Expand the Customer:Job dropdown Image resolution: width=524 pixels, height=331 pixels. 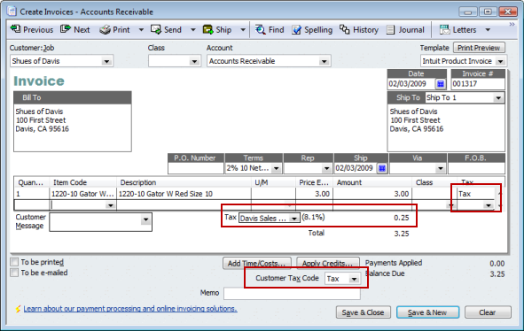coord(106,61)
